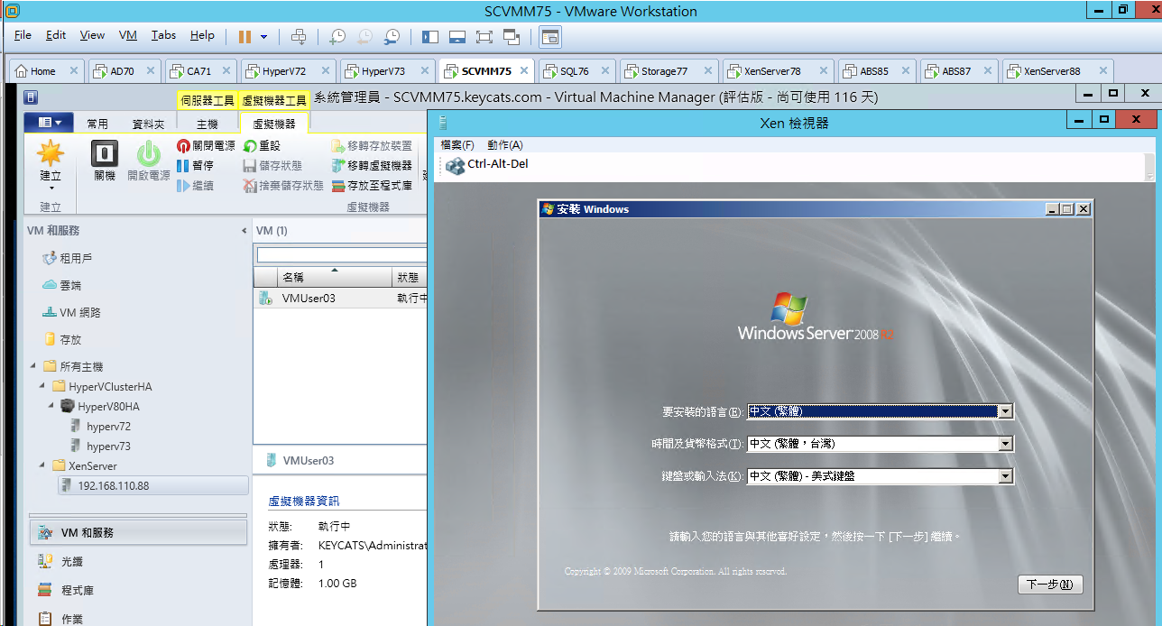This screenshot has width=1162, height=626.
Task: Open the VMware VM menu
Action: click(128, 35)
